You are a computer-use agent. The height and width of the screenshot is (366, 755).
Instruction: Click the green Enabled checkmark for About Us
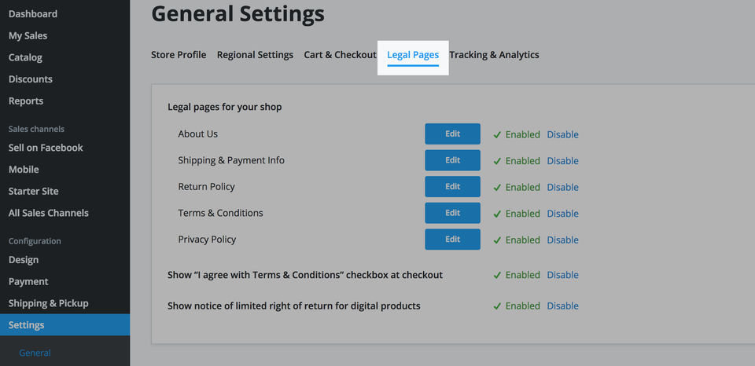pos(497,135)
